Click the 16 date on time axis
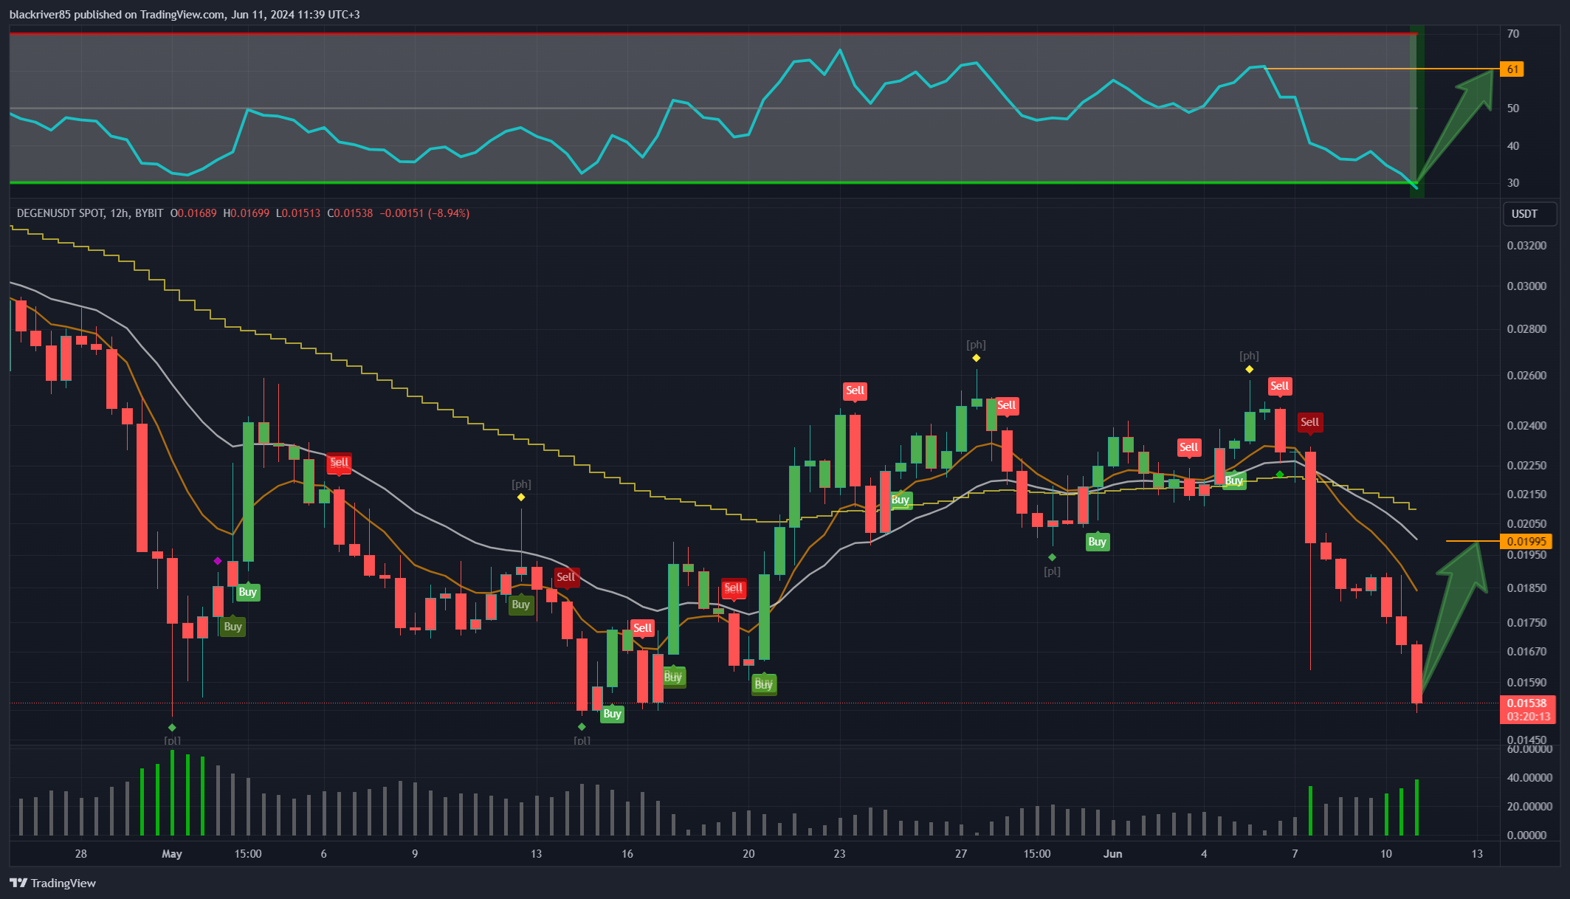 [x=627, y=854]
